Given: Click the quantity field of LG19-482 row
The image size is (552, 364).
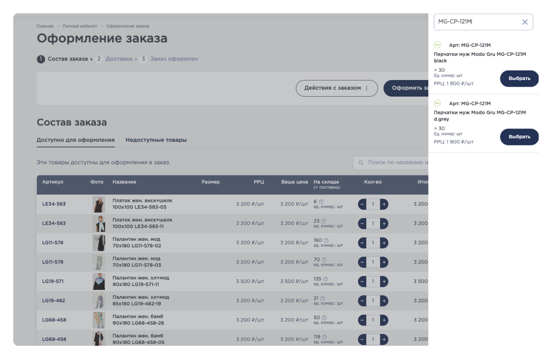Looking at the screenshot, I should click(373, 301).
